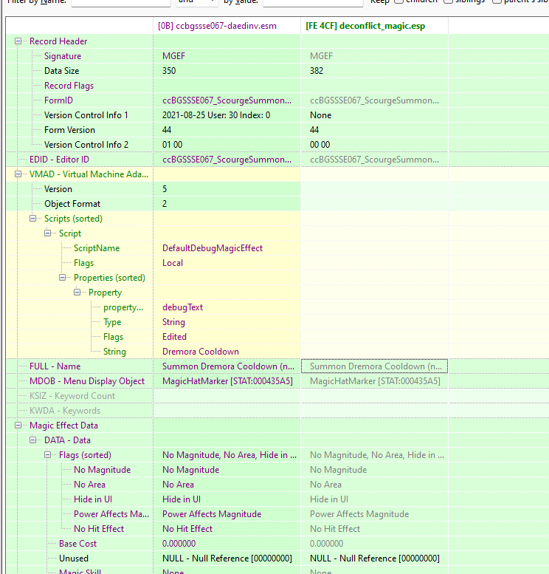Select the No Hit Effect flag row label
Viewport: 549px width, 574px height.
pos(99,529)
